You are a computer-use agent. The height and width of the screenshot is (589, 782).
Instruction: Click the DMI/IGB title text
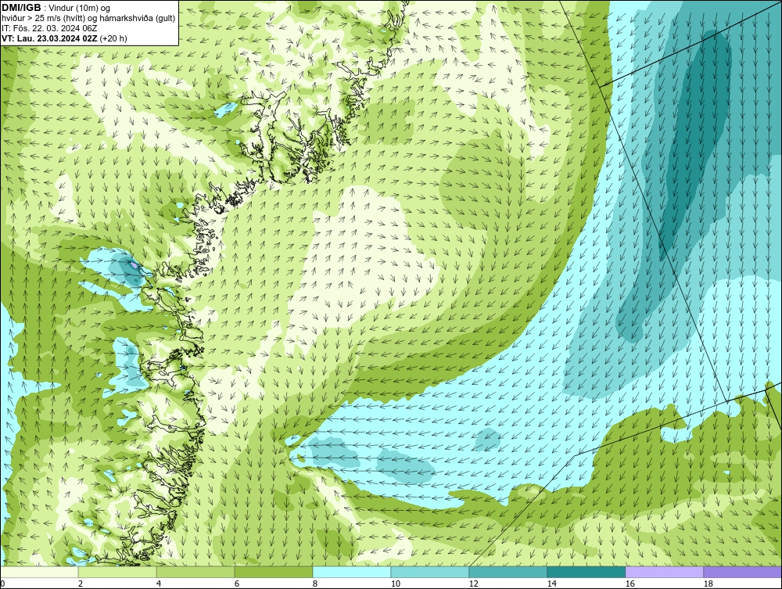(21, 8)
